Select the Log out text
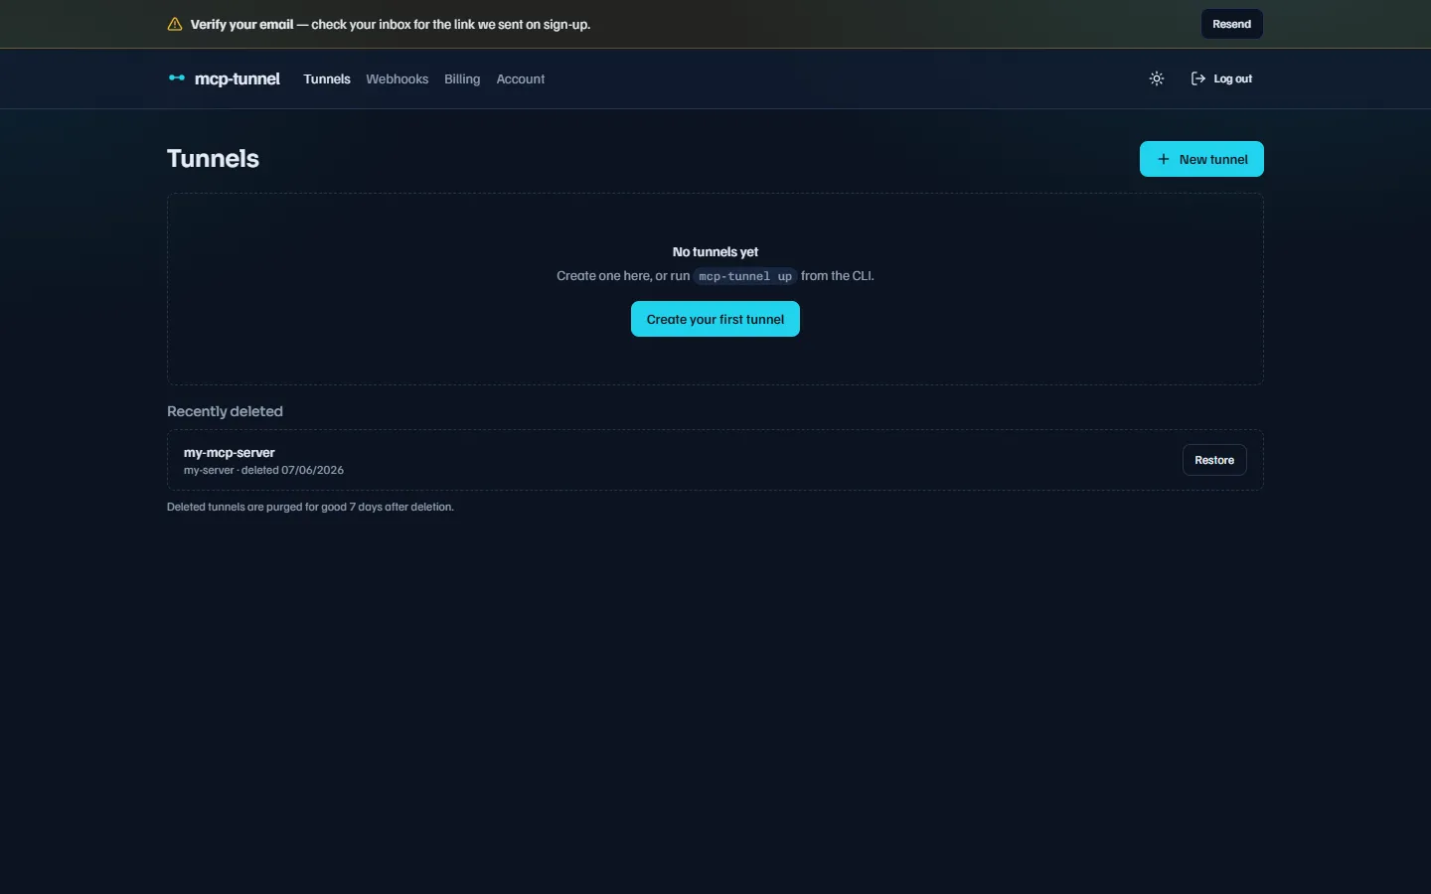Image resolution: width=1431 pixels, height=894 pixels. tap(1233, 78)
